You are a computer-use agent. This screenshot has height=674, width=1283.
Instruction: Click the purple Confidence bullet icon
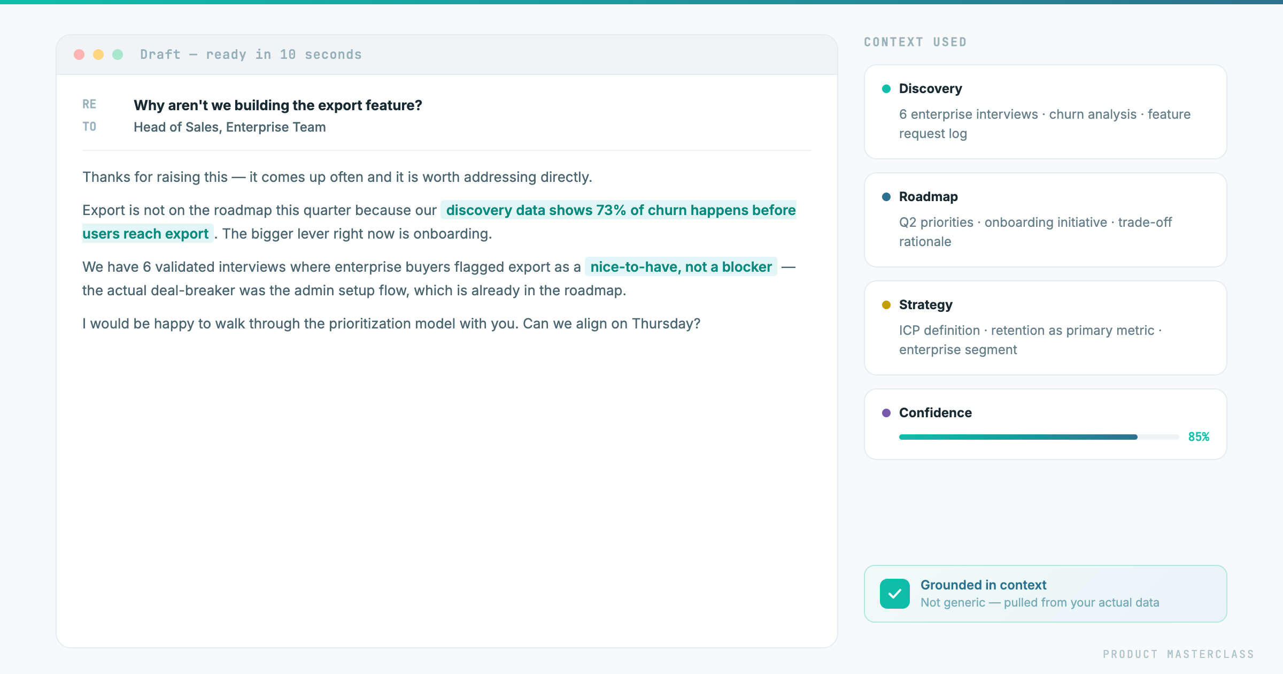(x=887, y=412)
